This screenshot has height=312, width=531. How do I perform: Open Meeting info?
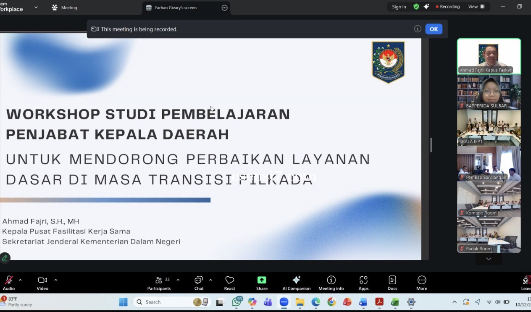[x=331, y=282]
